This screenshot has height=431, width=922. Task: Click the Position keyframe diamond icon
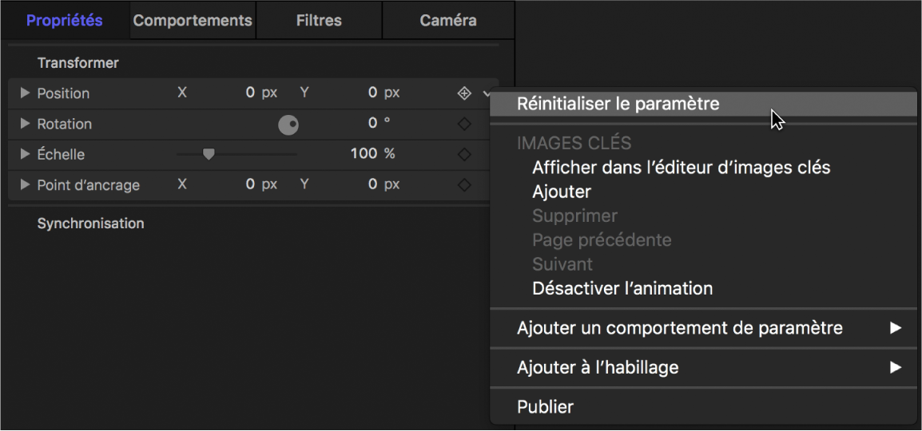[x=464, y=93]
